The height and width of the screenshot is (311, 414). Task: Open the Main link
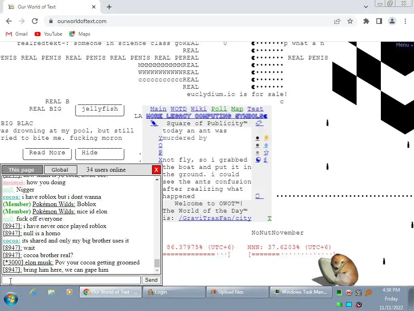click(x=158, y=109)
